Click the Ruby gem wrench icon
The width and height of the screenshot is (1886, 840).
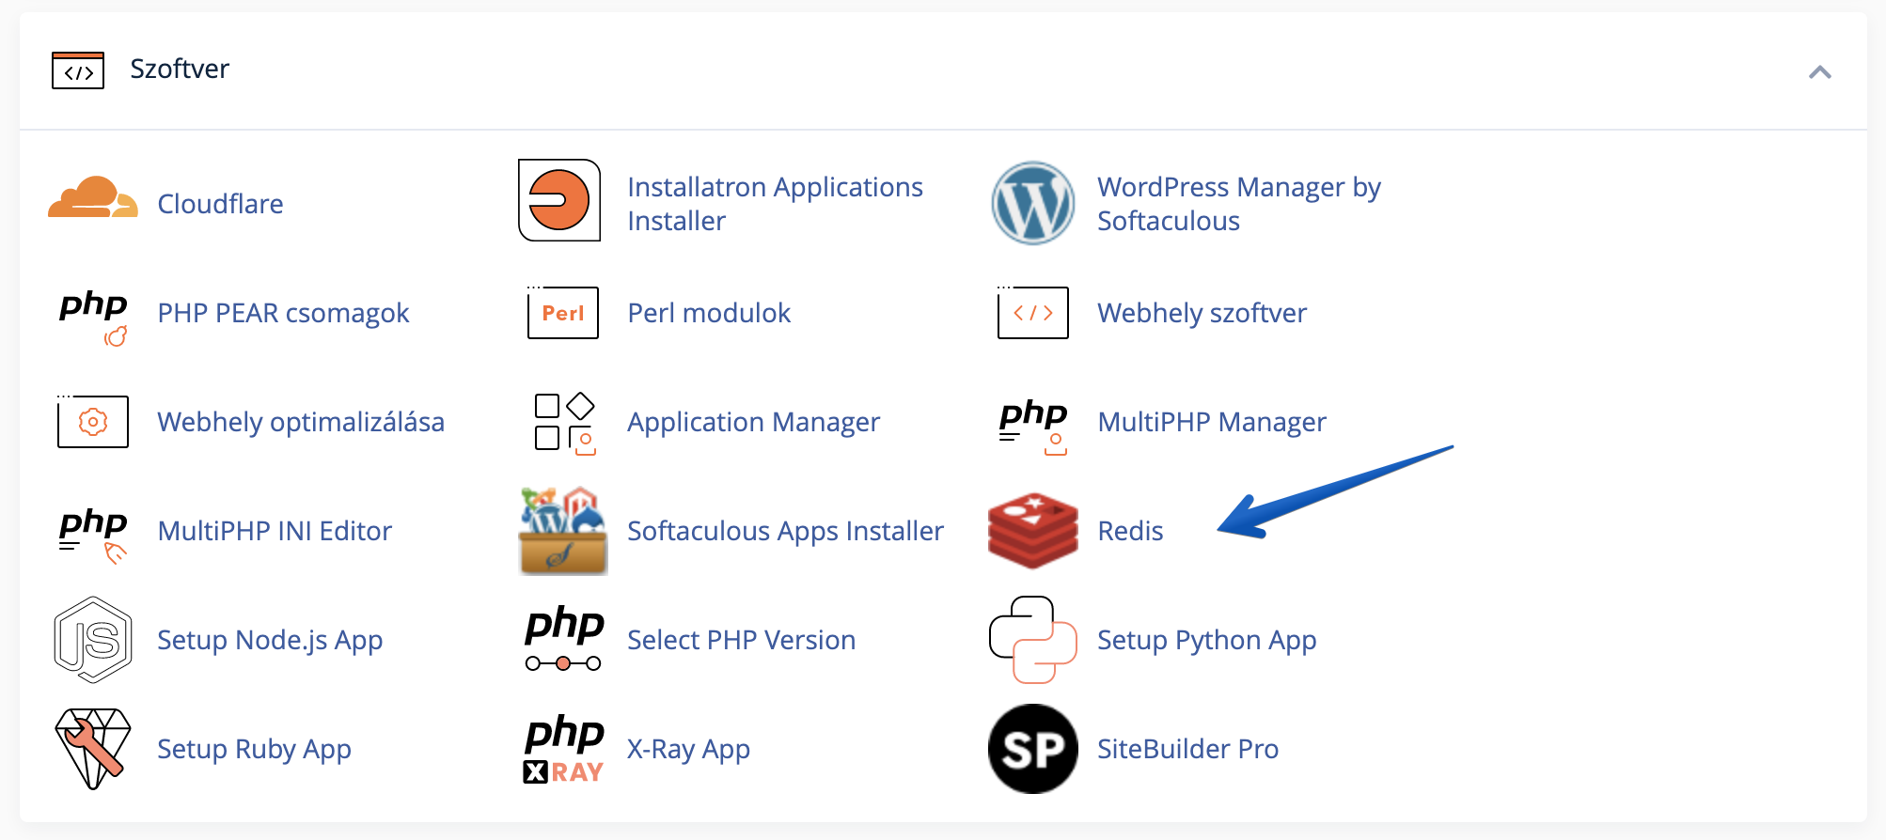click(x=93, y=749)
